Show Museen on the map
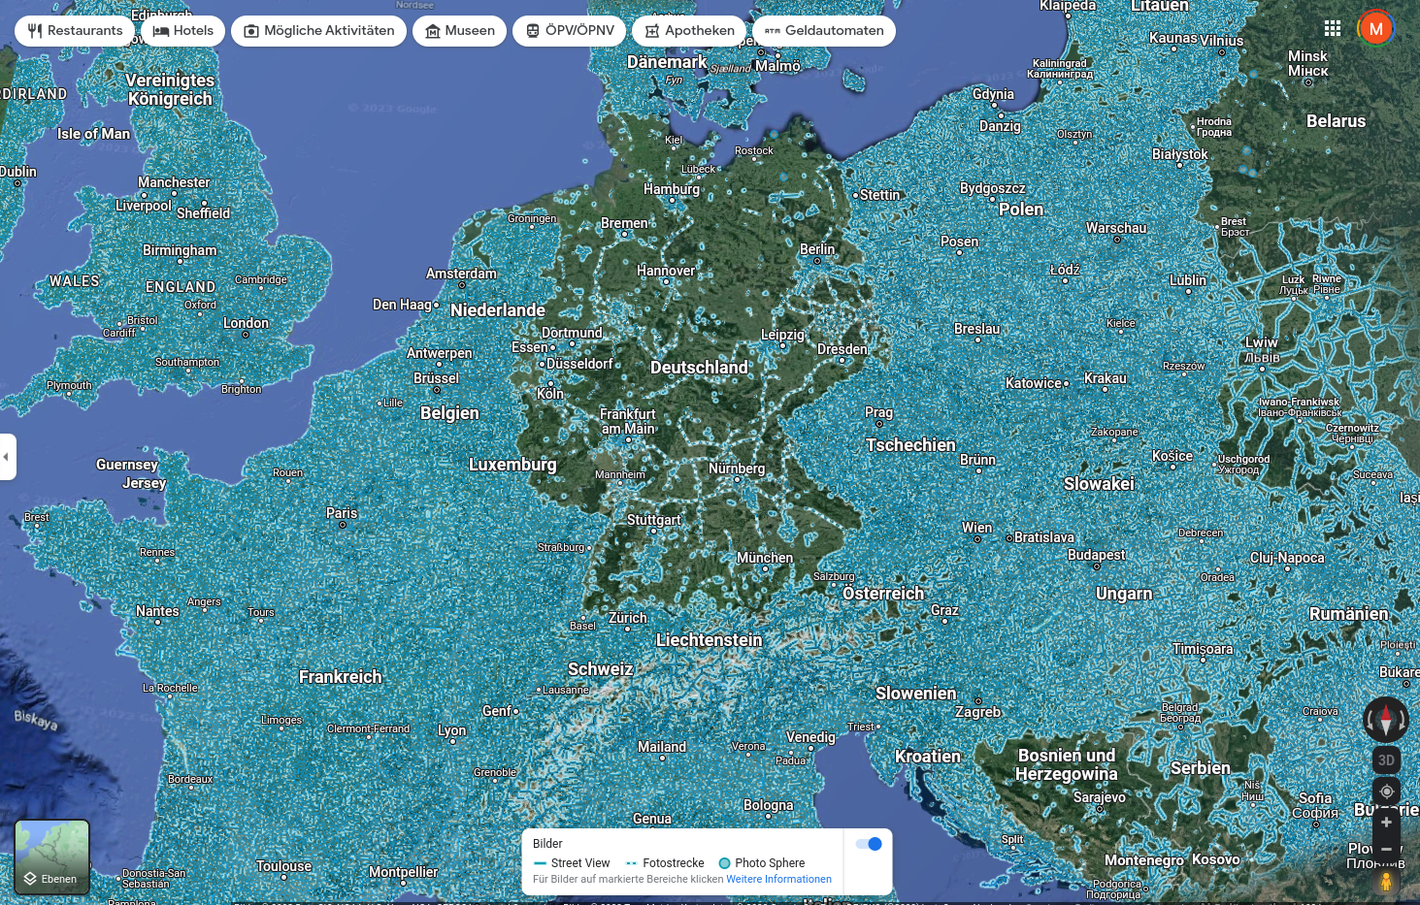Image resolution: width=1420 pixels, height=905 pixels. (x=459, y=31)
